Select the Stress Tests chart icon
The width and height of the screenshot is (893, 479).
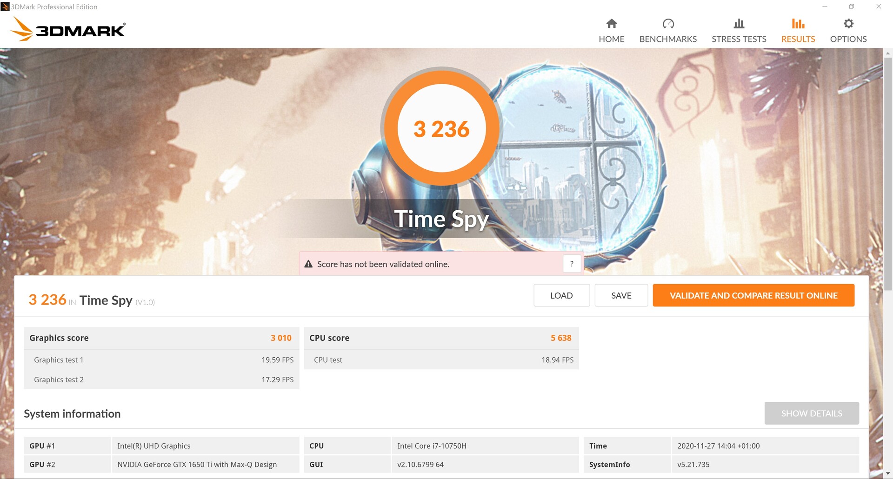(x=739, y=23)
